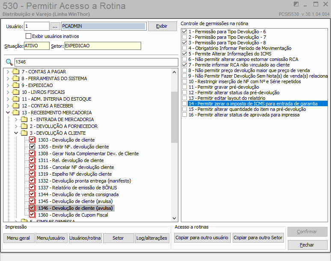This screenshot has width=331, height=261.
Task: Click the tree scrollbar down arrow
Action: 174,218
